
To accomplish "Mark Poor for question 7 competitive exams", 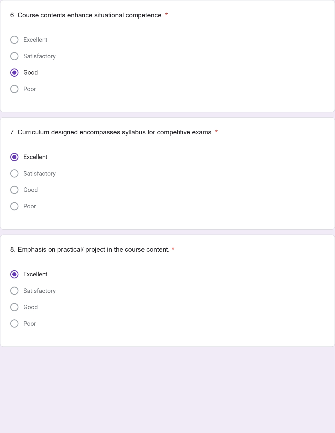I will pos(14,206).
